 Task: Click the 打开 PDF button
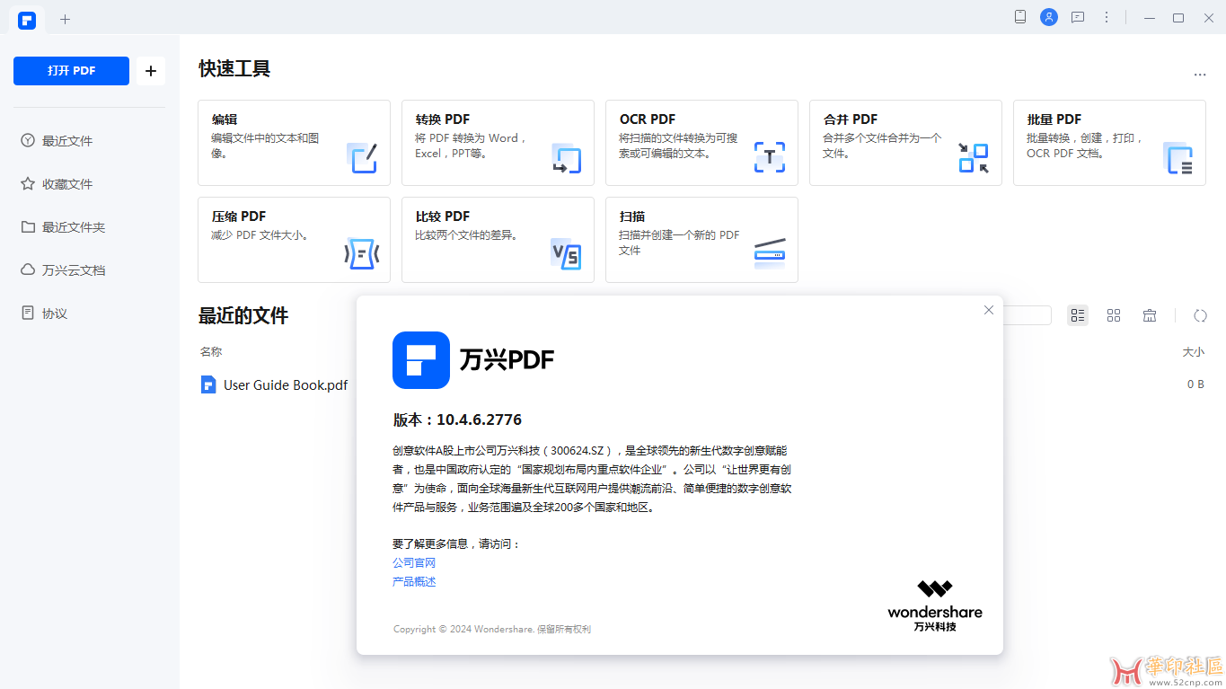click(71, 71)
